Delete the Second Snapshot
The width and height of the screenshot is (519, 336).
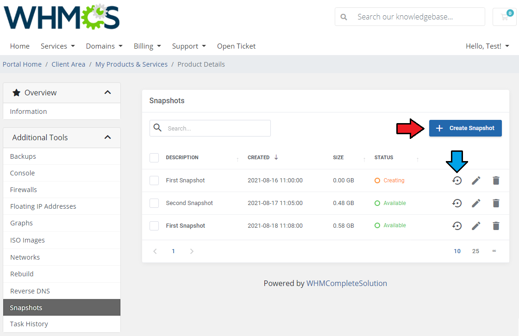[x=496, y=203]
